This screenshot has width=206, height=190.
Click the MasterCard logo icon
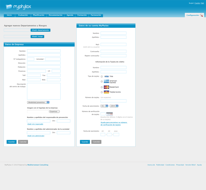(x=106, y=87)
